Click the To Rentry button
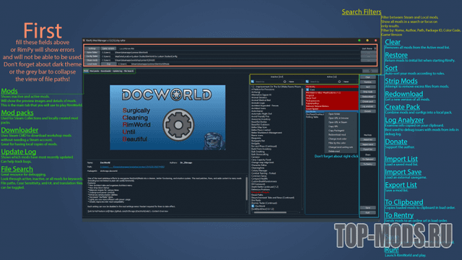Screen dimensions: 462x260 click(x=367, y=164)
